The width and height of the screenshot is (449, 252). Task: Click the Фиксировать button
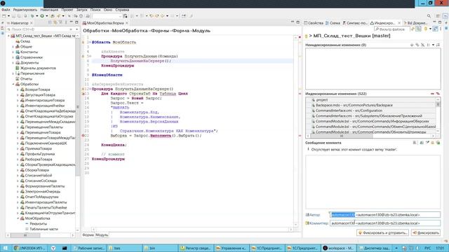coord(426,232)
